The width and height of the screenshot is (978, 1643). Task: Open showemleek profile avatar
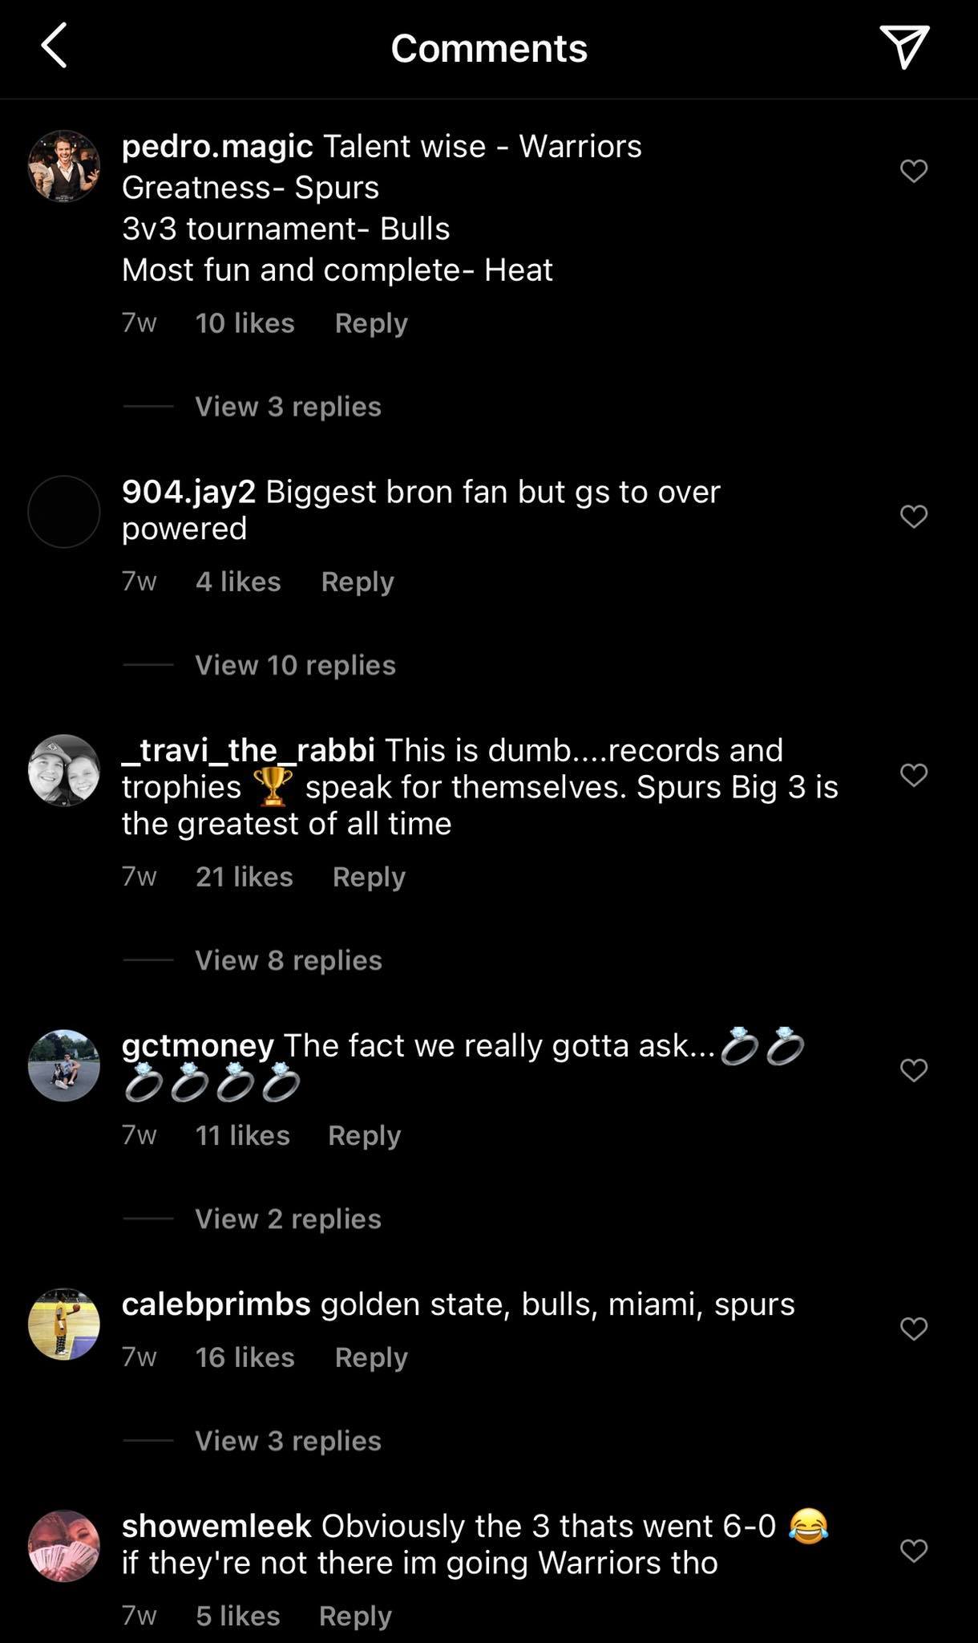(x=64, y=1546)
